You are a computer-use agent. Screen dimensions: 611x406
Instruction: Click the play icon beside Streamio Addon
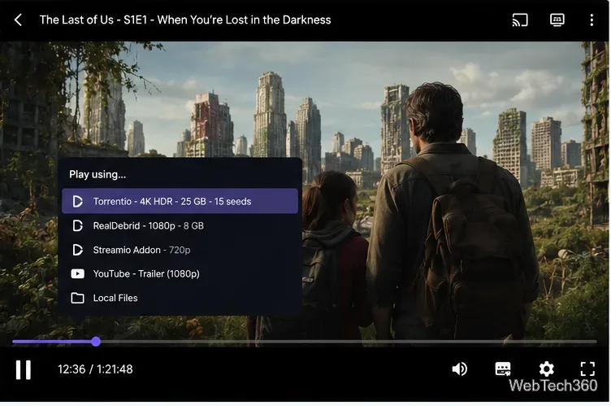click(77, 250)
